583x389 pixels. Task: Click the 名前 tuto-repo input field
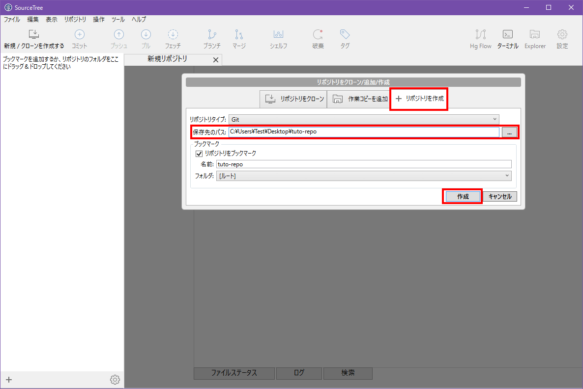click(x=364, y=164)
